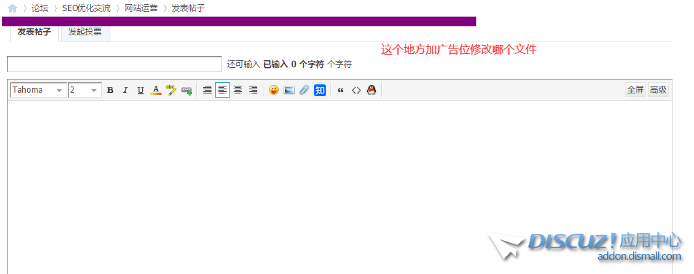Insert a hyperlink with the chain icon
The width and height of the screenshot is (694, 274).
(x=186, y=91)
